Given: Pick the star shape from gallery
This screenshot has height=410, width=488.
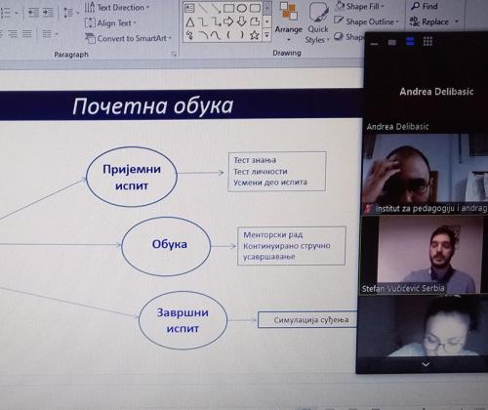Looking at the screenshot, I should point(255,35).
